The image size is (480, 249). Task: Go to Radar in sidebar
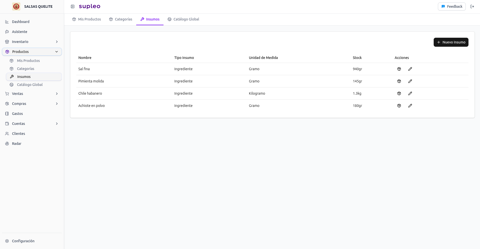point(17,144)
